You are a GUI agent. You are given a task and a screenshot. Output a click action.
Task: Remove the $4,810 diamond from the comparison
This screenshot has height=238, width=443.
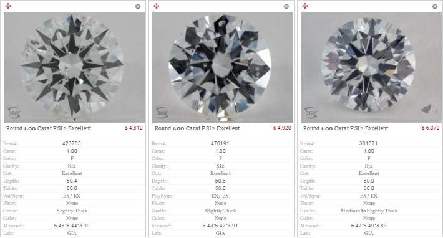point(138,6)
